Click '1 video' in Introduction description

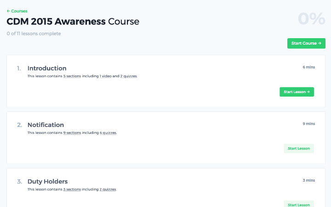106,76
